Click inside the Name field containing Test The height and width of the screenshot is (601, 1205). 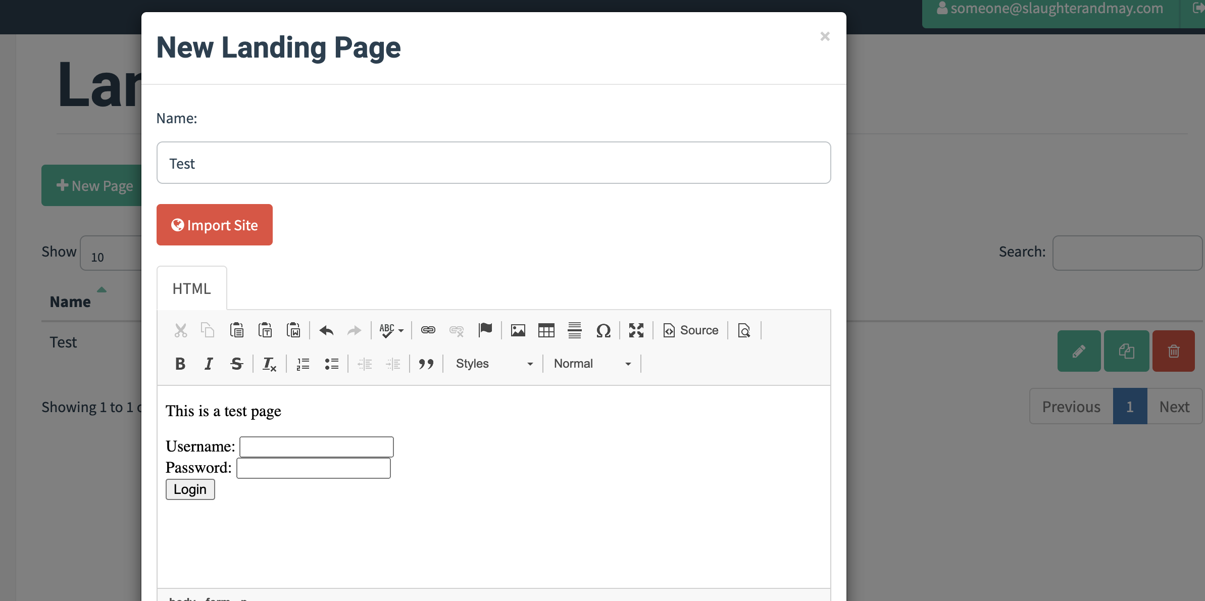click(493, 163)
